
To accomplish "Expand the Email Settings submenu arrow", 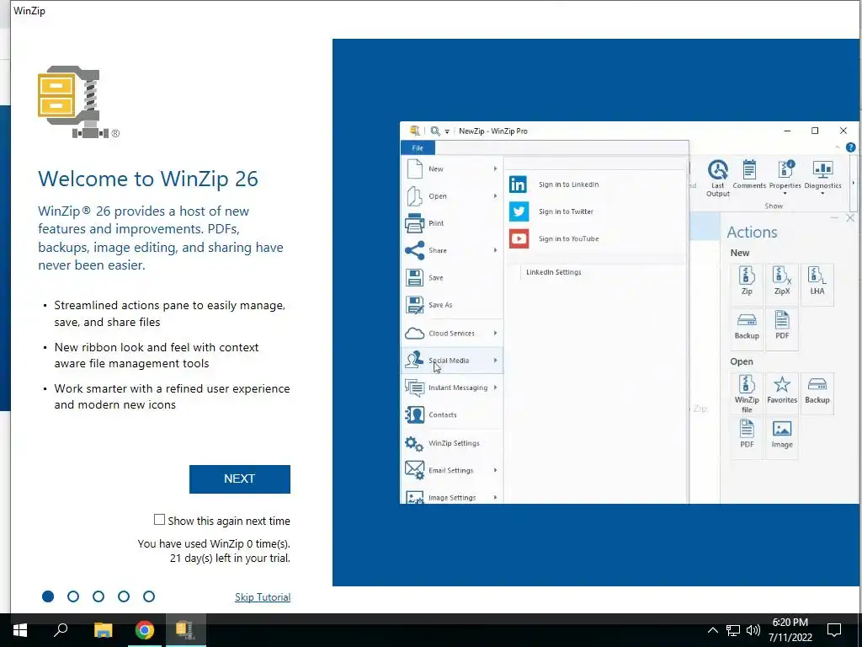I will 495,470.
